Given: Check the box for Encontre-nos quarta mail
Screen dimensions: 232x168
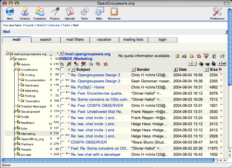Looking at the screenshot, I should [63, 94].
